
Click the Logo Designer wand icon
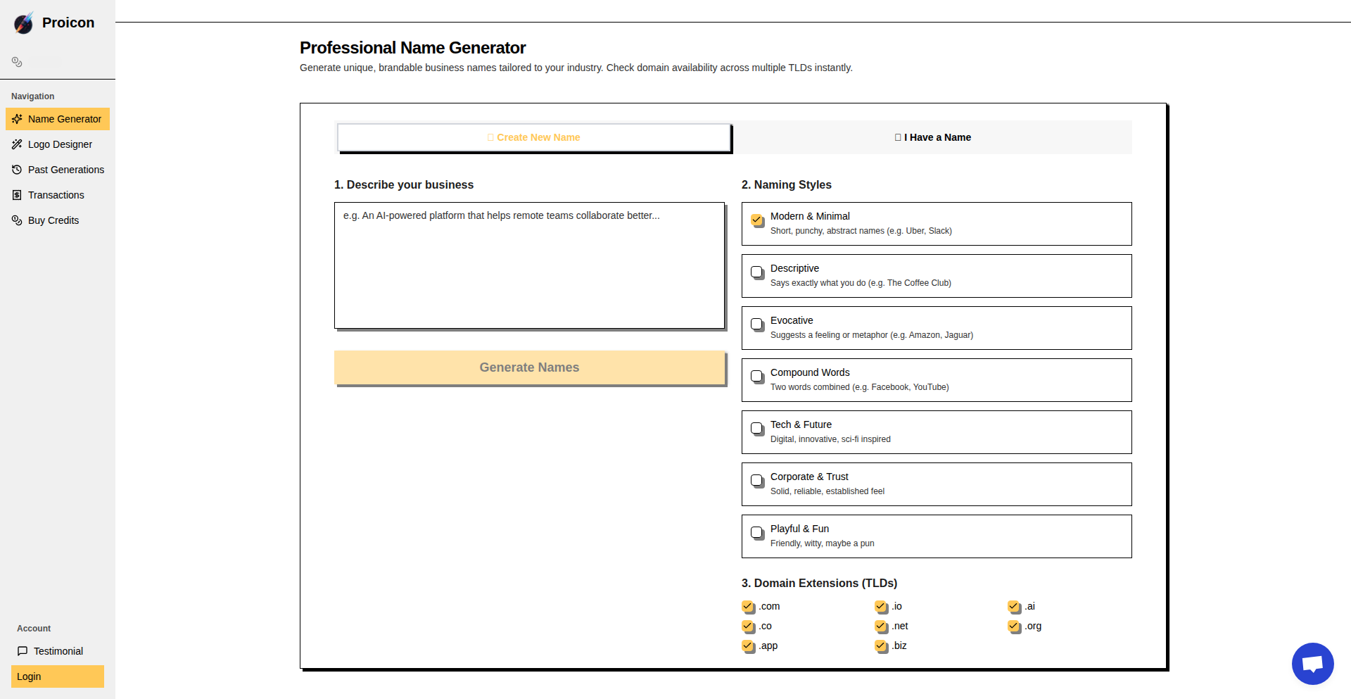click(17, 144)
